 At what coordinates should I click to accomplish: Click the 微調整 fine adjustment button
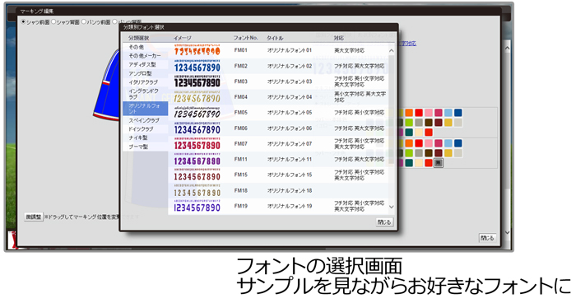[34, 217]
